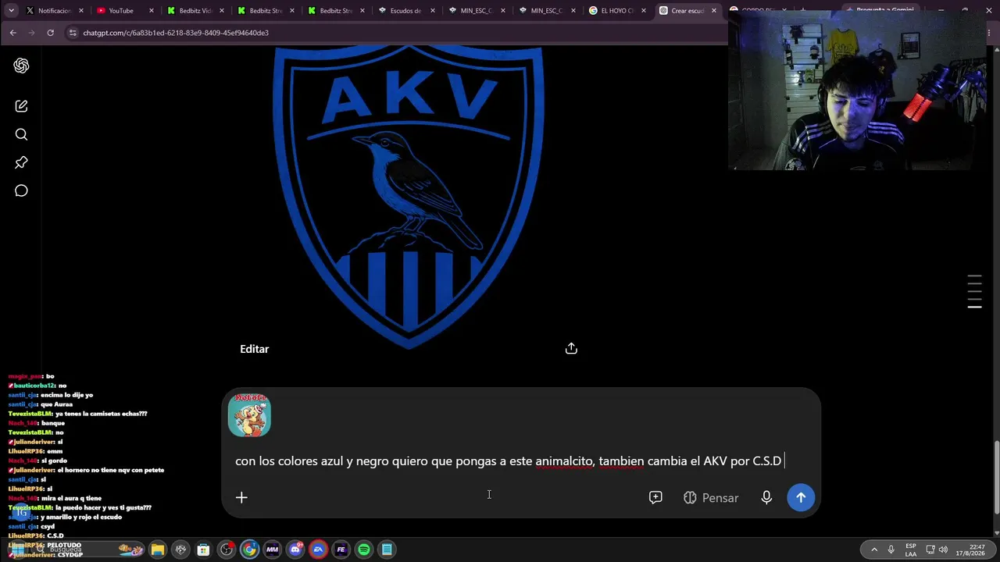Toggle the Pensar thinking mode
This screenshot has height=562, width=1000.
[x=710, y=497]
